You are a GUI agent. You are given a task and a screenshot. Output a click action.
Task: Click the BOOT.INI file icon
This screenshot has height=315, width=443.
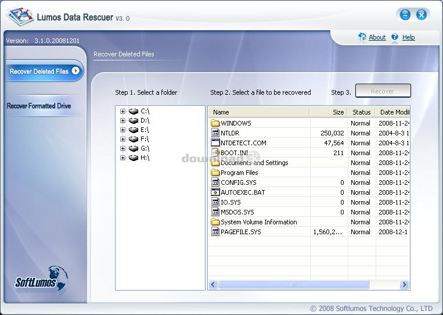[x=215, y=152]
